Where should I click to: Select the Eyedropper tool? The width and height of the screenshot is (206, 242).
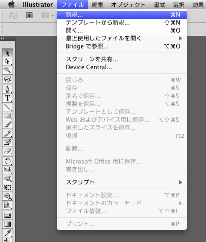[8, 233]
